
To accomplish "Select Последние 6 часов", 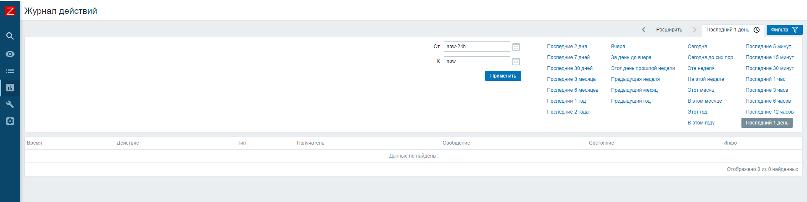I will [x=768, y=101].
